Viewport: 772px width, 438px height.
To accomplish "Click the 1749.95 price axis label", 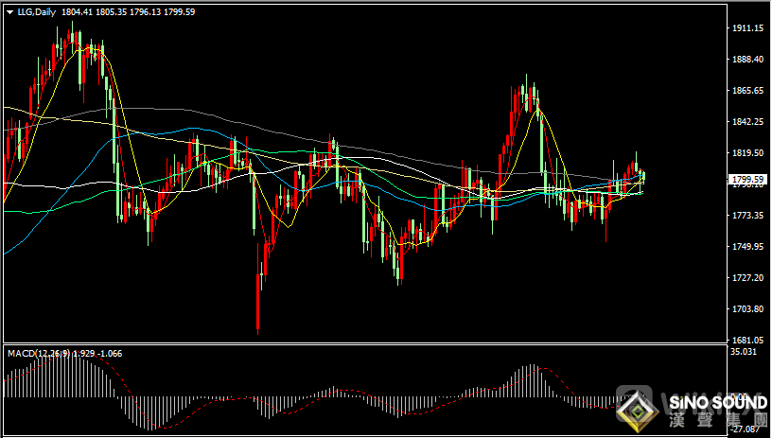I will click(747, 247).
